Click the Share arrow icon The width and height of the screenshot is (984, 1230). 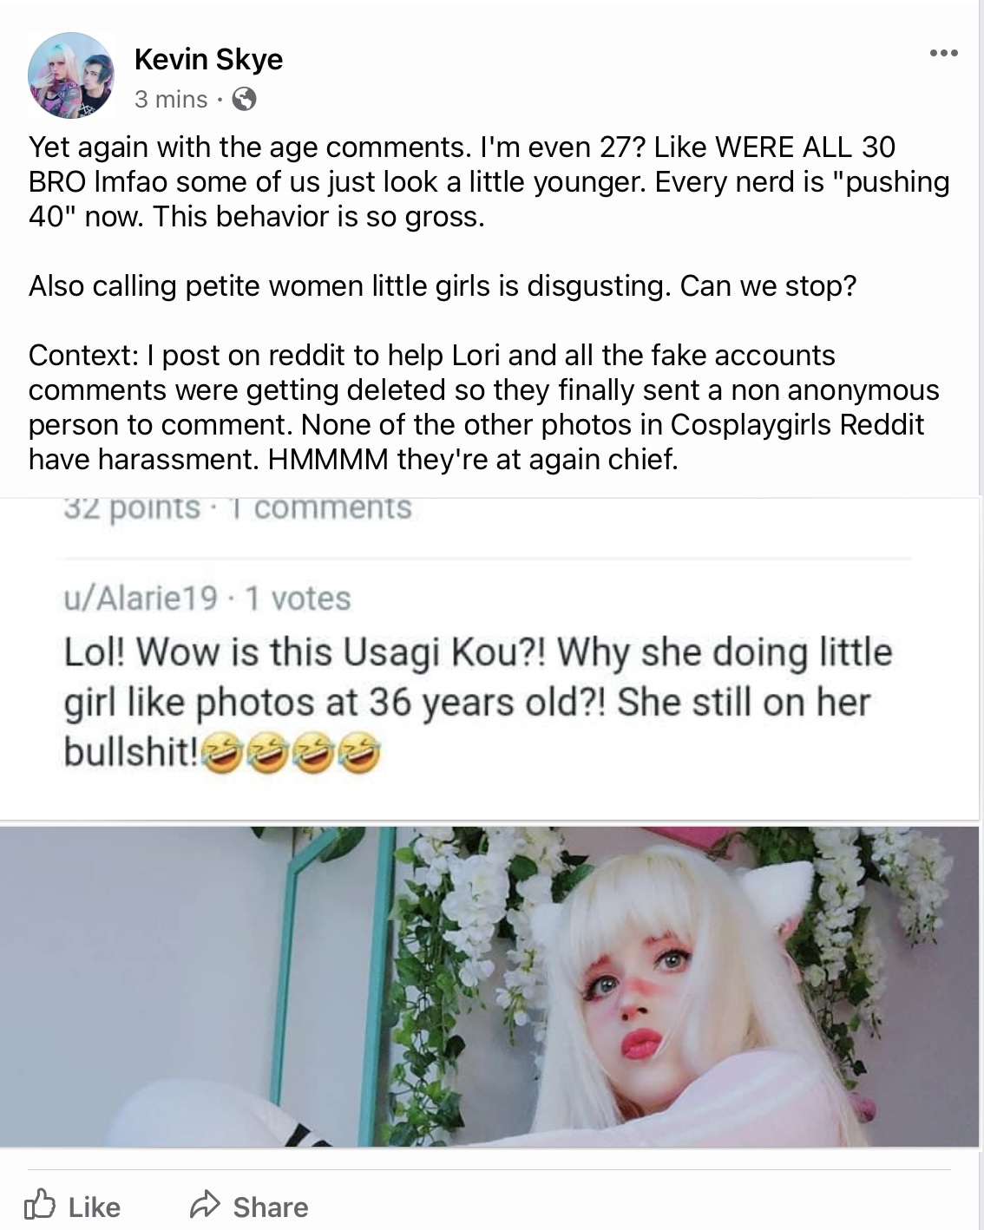pyautogui.click(x=206, y=1205)
